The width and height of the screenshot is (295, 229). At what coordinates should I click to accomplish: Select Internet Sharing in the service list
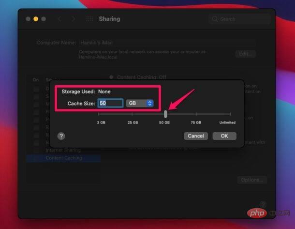point(63,151)
